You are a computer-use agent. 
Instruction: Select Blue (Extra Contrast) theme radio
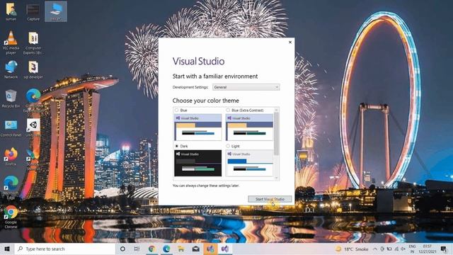tap(228, 110)
